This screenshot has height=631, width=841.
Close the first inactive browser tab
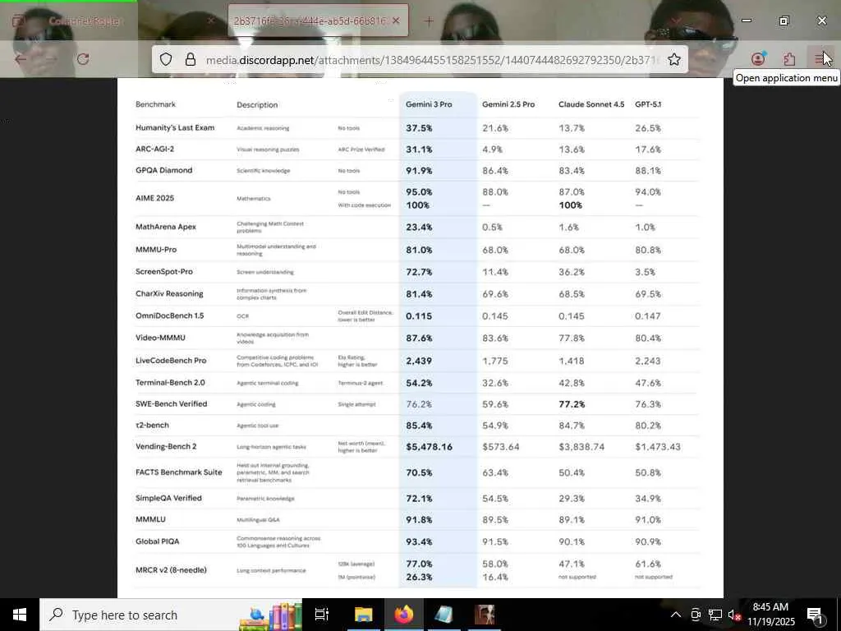pos(210,21)
